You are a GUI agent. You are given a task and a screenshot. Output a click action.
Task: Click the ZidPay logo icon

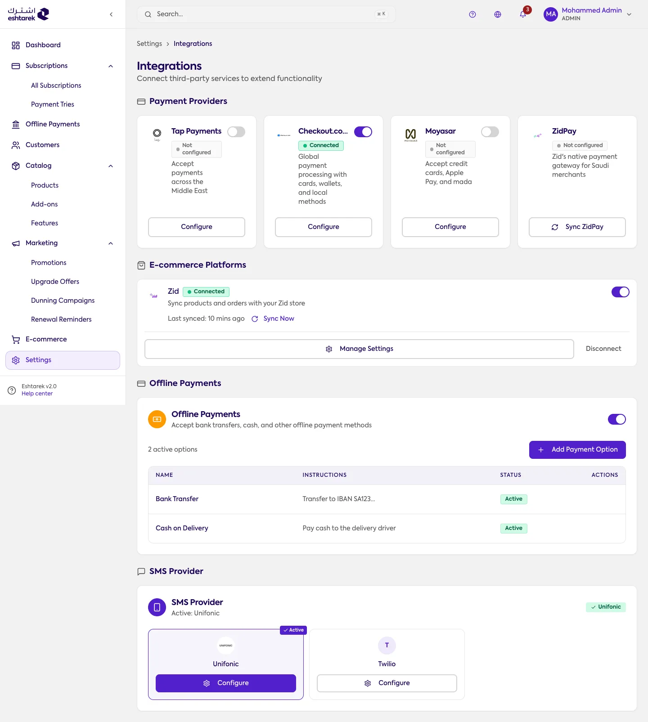click(538, 135)
